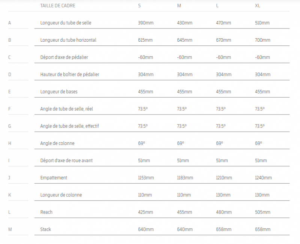This screenshot has height=244, width=300.
Task: Select the S size column header
Action: [139, 6]
